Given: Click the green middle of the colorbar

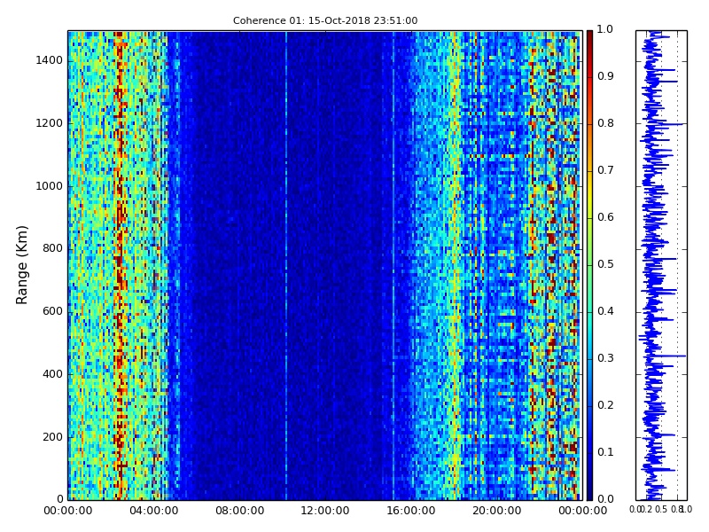Looking at the screenshot, I should pos(589,265).
